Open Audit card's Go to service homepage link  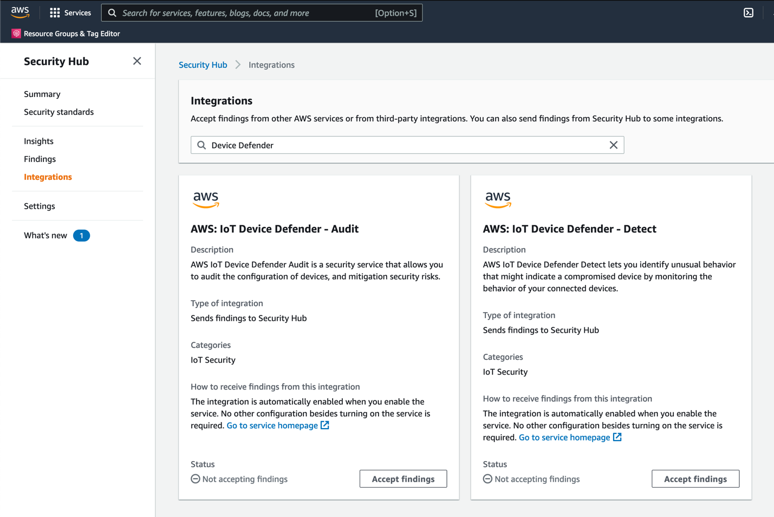pyautogui.click(x=272, y=426)
